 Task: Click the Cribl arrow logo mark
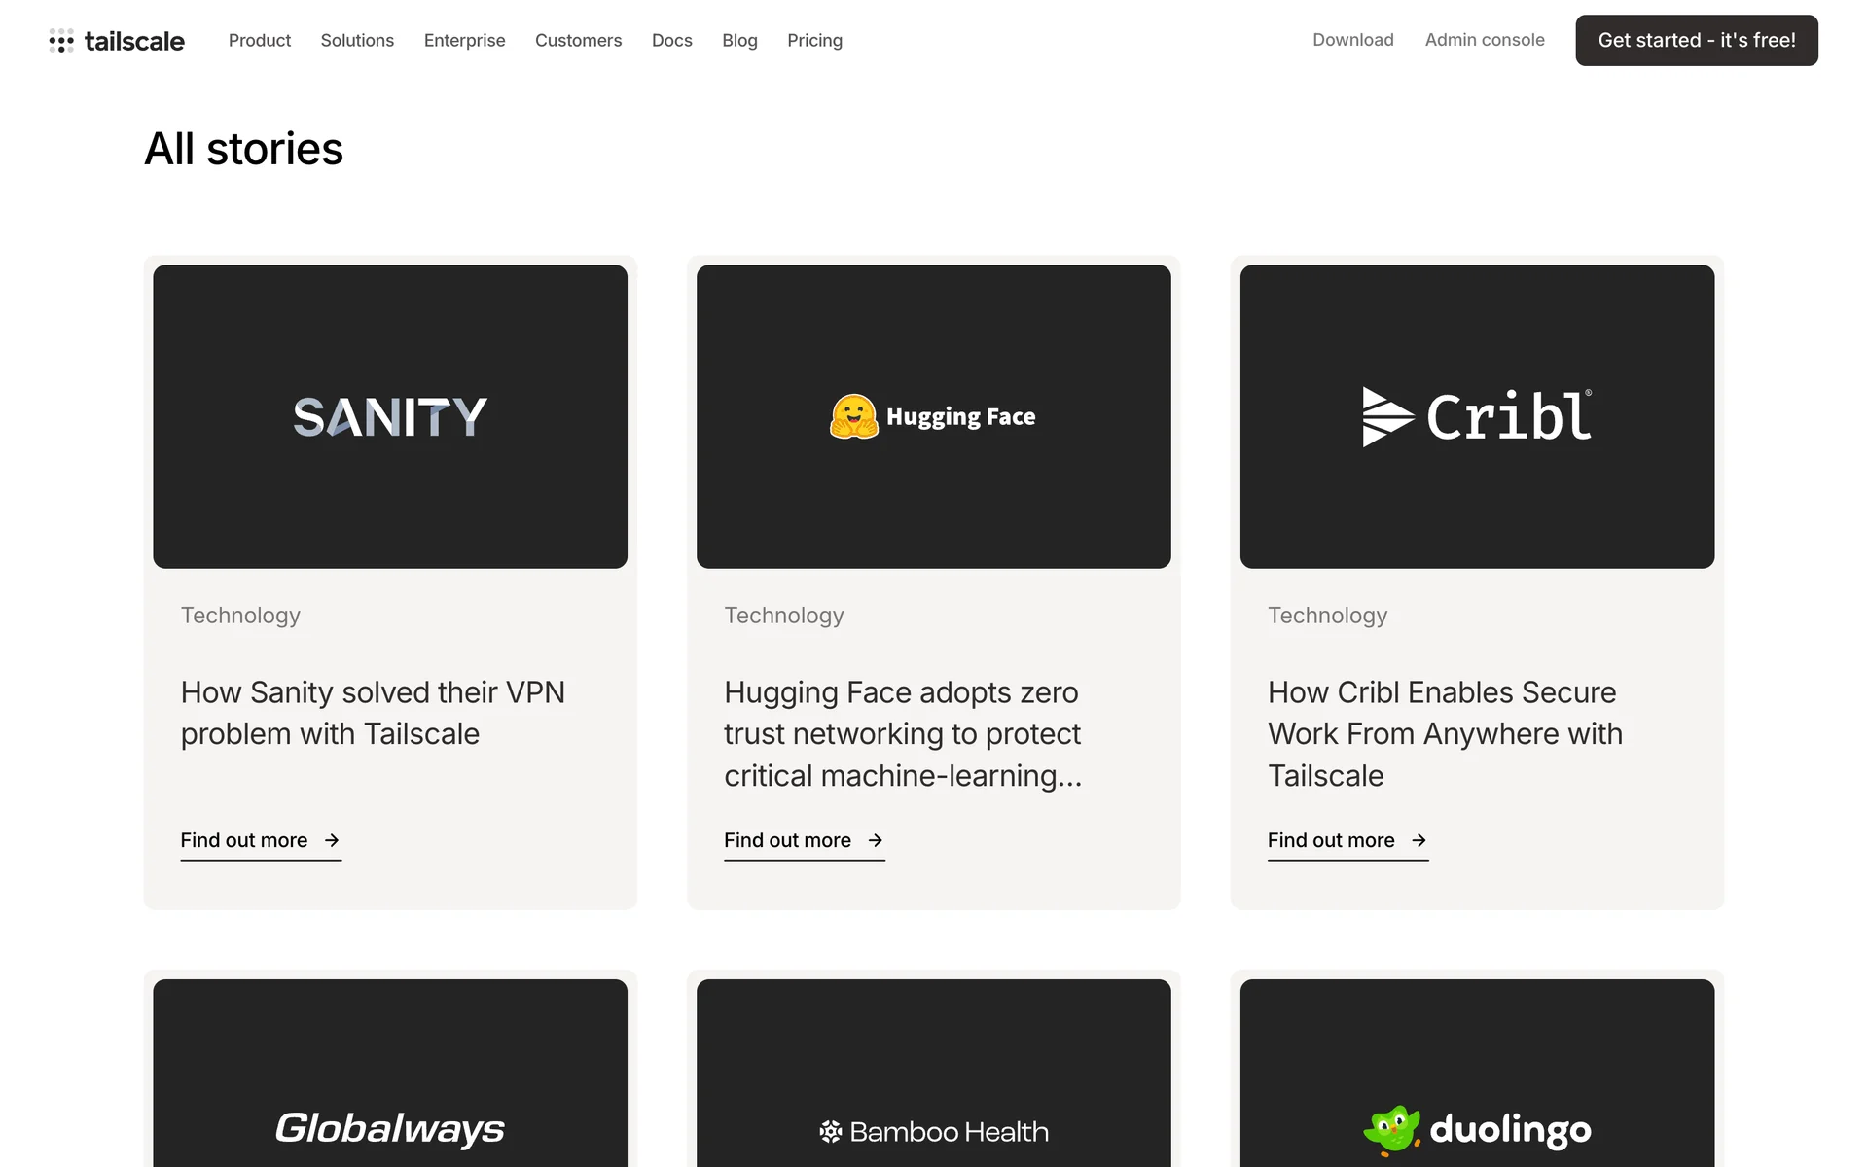click(x=1386, y=417)
